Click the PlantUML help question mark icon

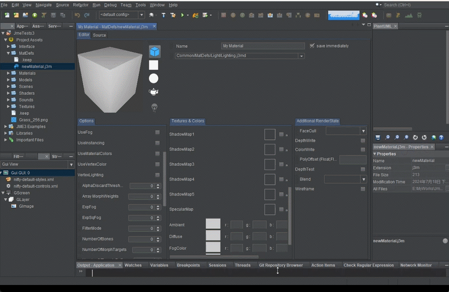441,138
